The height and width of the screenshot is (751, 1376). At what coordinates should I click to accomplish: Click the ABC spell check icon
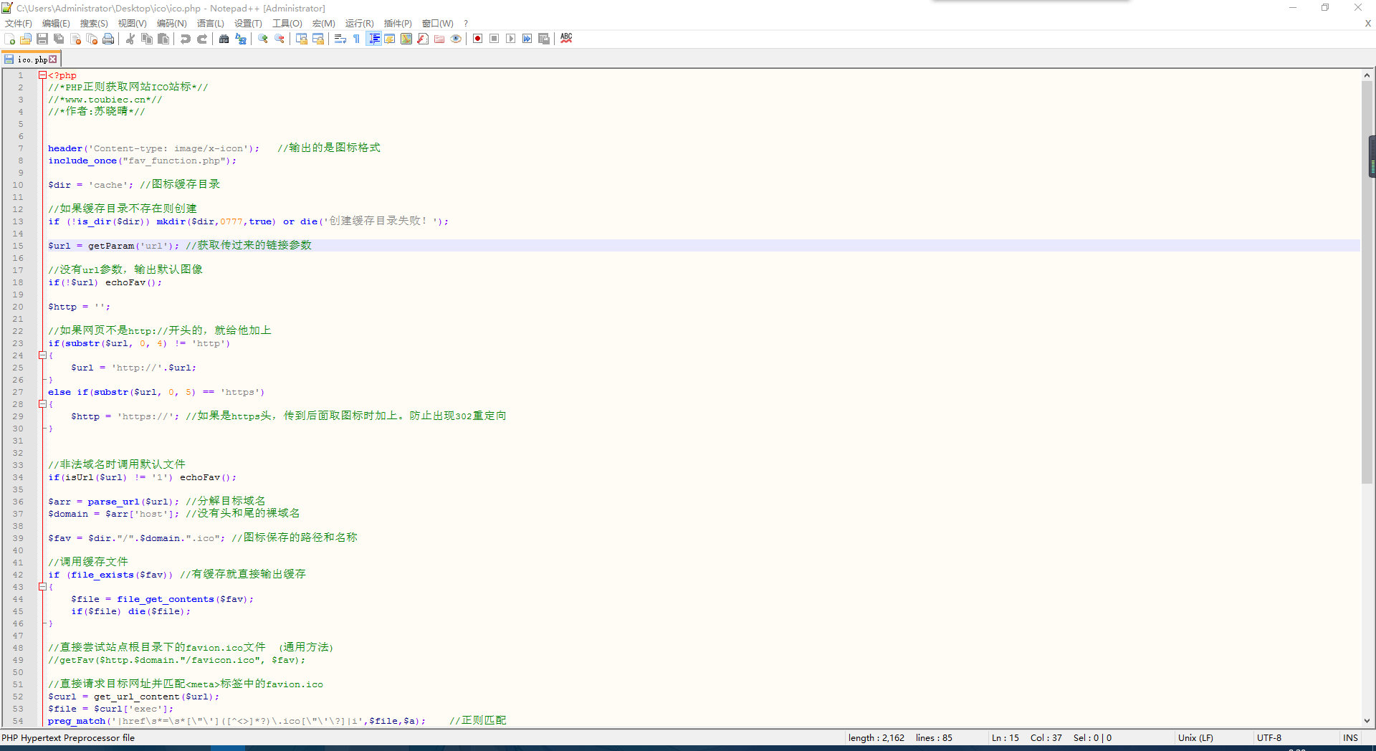(x=566, y=39)
